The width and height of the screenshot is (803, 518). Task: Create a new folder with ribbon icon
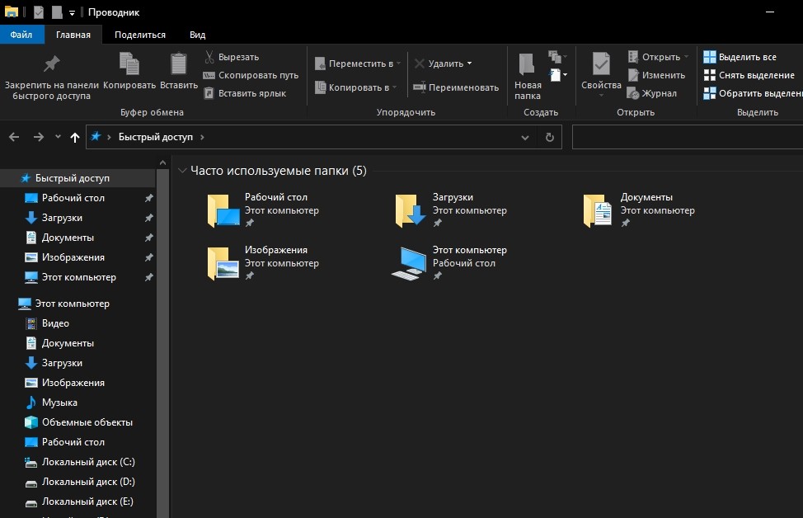[x=527, y=64]
